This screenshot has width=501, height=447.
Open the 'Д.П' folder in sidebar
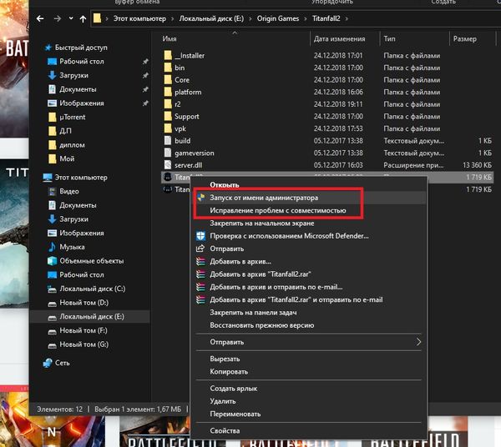(65, 131)
